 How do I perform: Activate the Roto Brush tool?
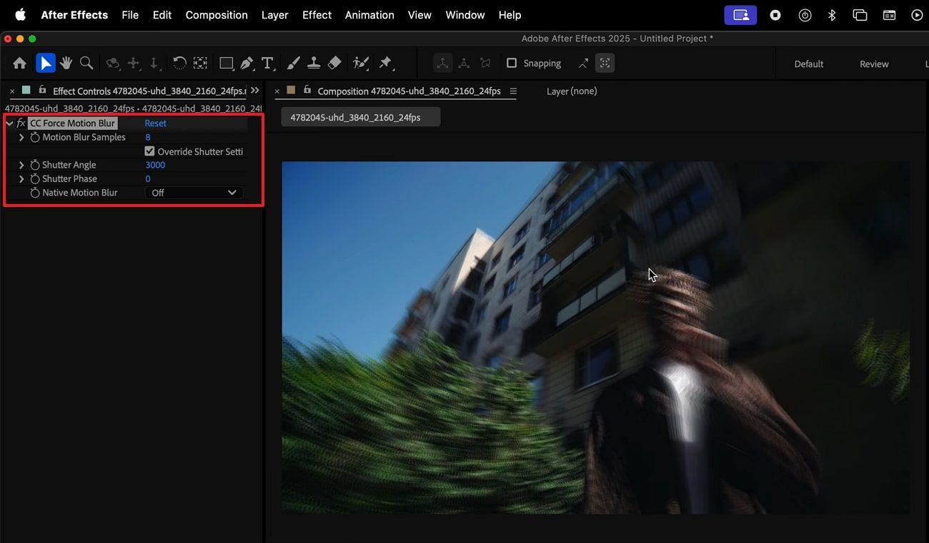tap(361, 63)
